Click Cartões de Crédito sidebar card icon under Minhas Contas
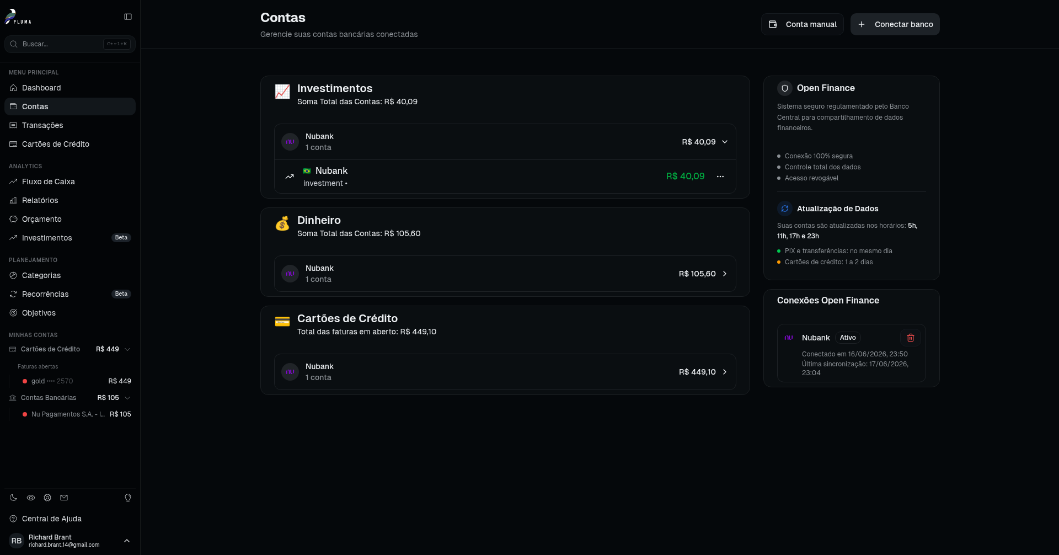The image size is (1059, 555). (x=13, y=349)
